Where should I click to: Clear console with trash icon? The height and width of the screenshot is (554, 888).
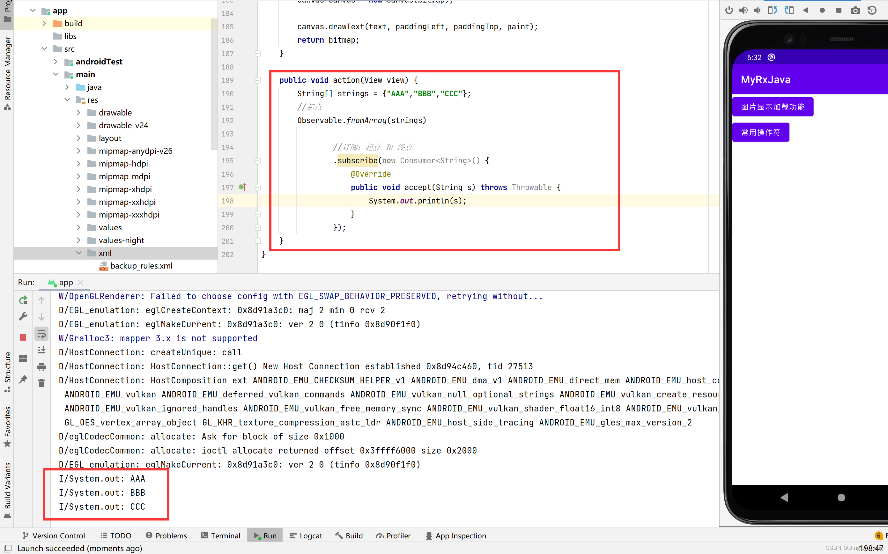[x=41, y=383]
